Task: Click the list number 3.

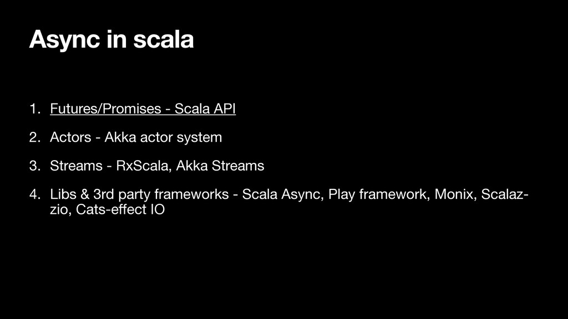Action: [35, 166]
